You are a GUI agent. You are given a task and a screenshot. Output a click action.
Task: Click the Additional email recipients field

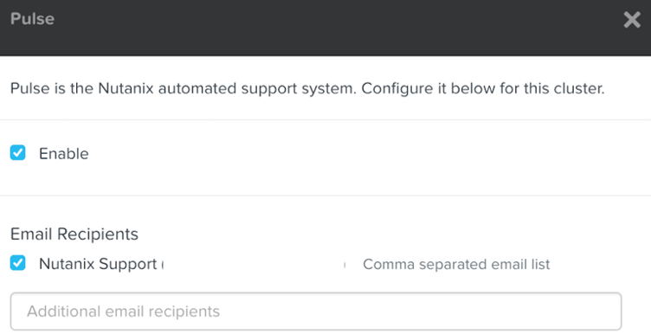click(x=316, y=312)
